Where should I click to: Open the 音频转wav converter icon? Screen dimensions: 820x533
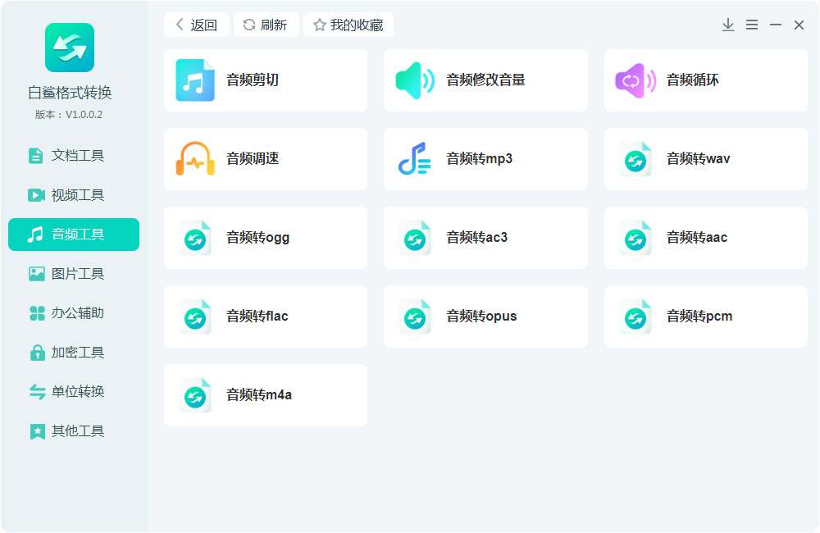(635, 159)
